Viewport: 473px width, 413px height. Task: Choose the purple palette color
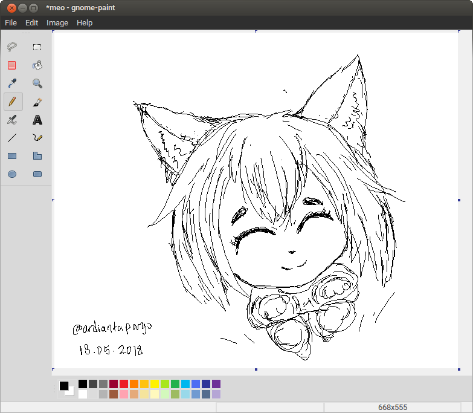click(x=216, y=384)
